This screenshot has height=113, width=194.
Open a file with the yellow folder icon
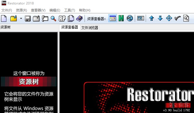[x=14, y=18]
